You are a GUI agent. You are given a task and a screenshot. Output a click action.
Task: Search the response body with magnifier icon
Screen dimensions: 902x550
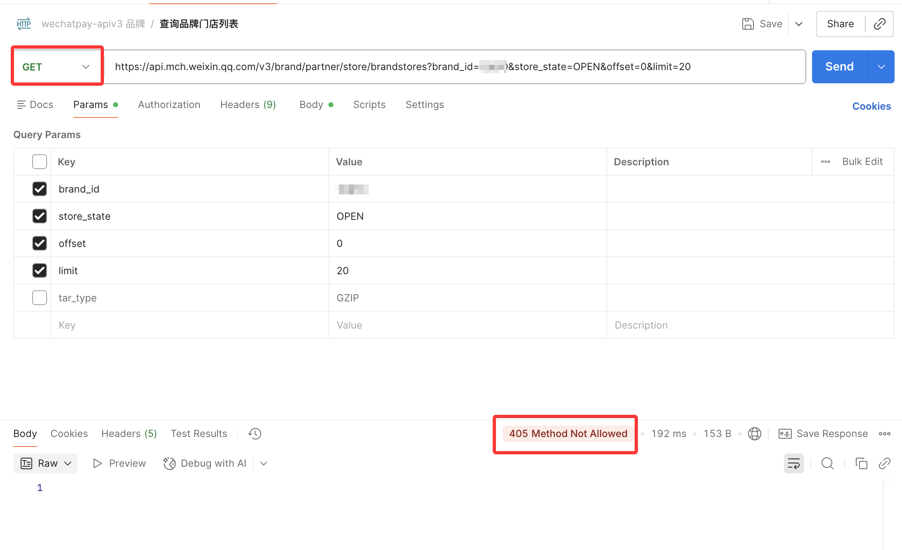827,463
